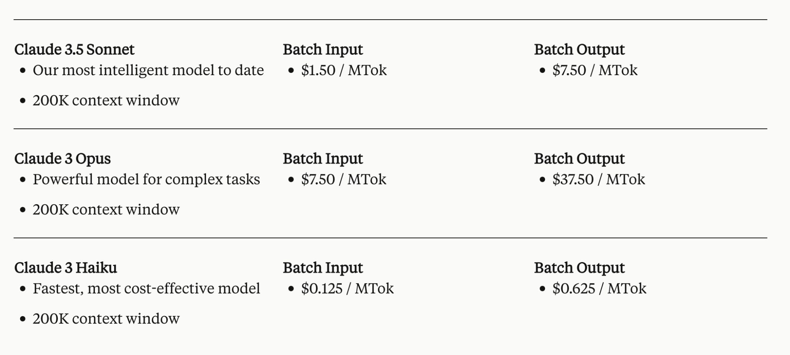Viewport: 790px width, 355px height.
Task: Click the $1.50 / MTok batch input price
Action: coord(344,70)
